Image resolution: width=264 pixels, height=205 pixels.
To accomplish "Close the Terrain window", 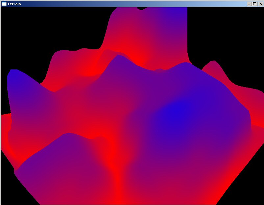I will (x=260, y=4).
